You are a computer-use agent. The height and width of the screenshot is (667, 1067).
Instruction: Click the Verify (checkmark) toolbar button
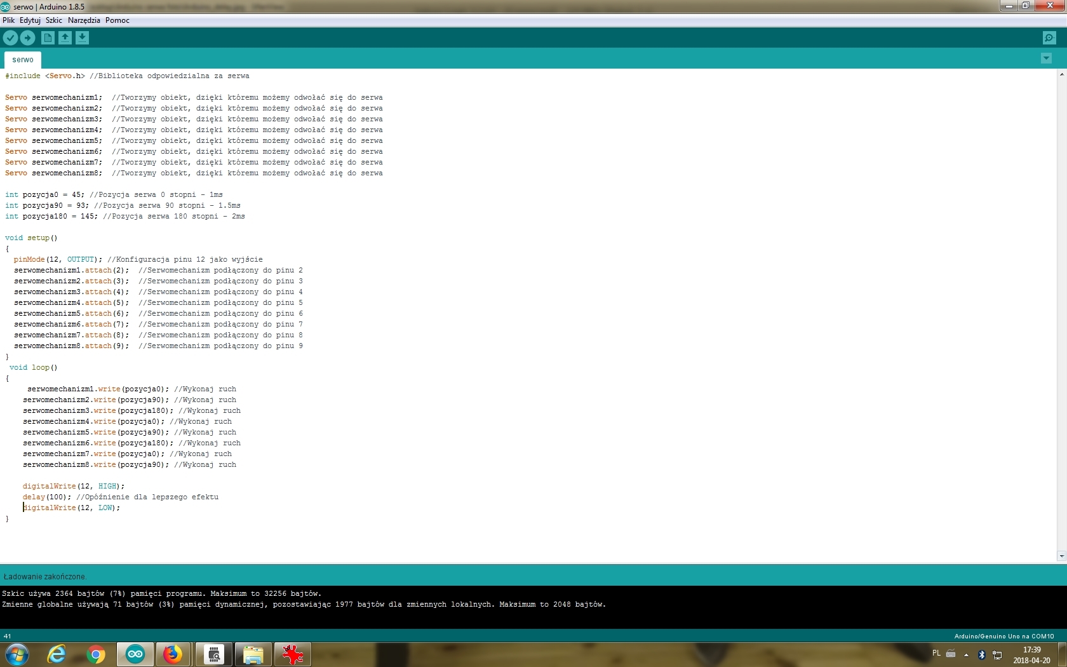click(x=10, y=38)
